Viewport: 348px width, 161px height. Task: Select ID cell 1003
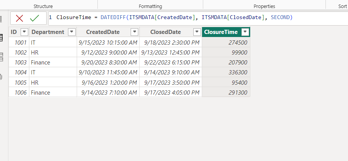click(x=19, y=62)
